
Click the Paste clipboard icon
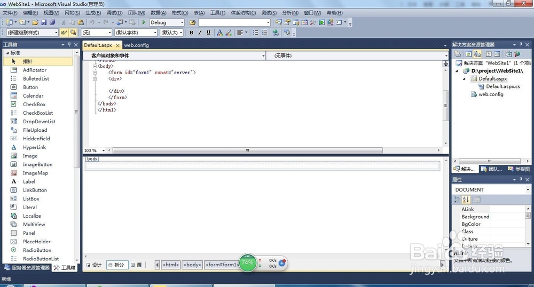pyautogui.click(x=81, y=22)
